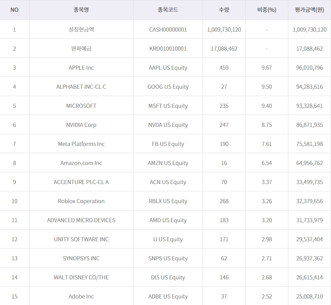Image resolution: width=331 pixels, height=305 pixels.
Task: Click the NVIDIA Corp name cell
Action: click(81, 125)
